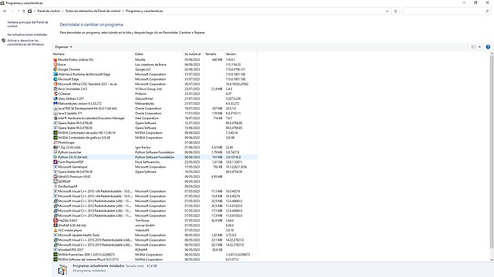This screenshot has height=277, width=494.
Task: Expand the address bar history dropdown
Action: (x=387, y=11)
